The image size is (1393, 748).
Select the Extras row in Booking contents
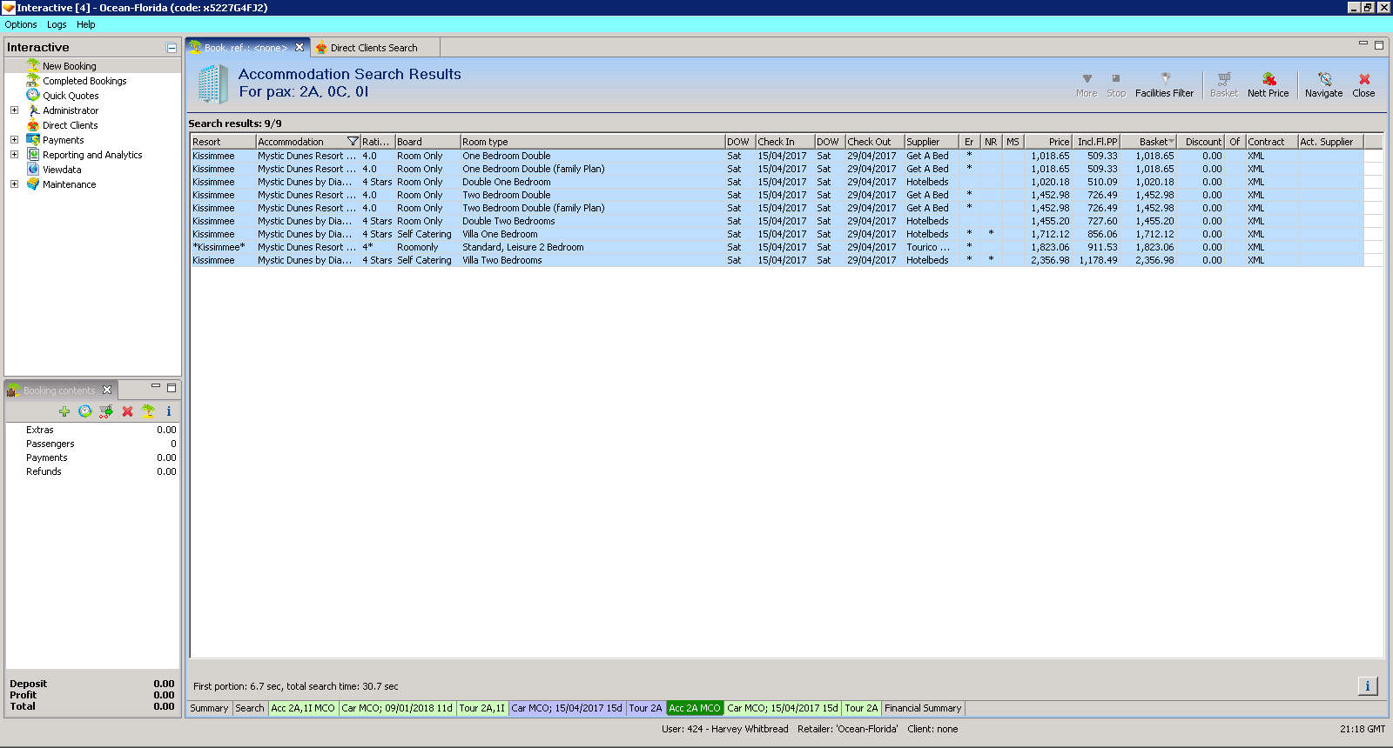pos(93,430)
